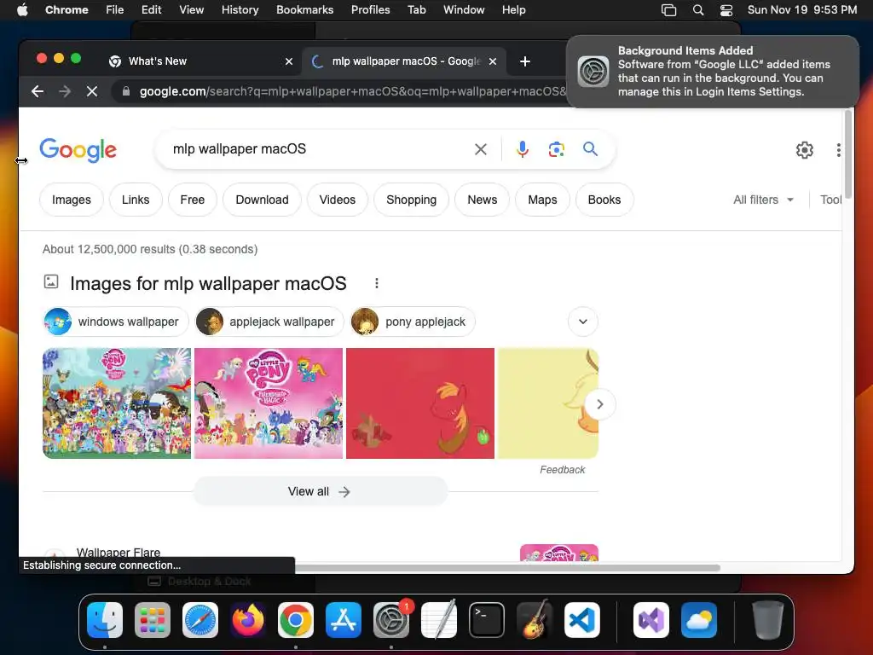Click the Chrome address bar URL
Viewport: 873px width, 655px height.
[x=353, y=91]
